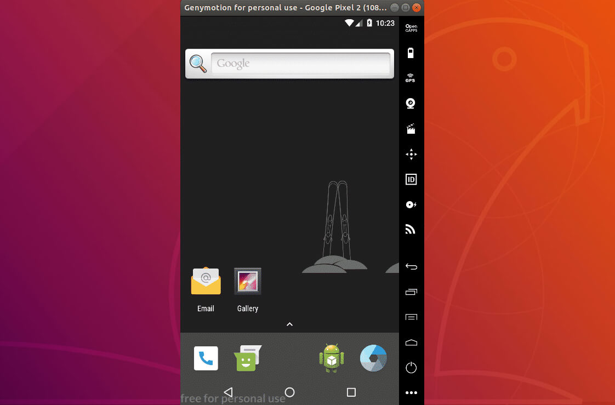Minimize the Genymotion window
The width and height of the screenshot is (615, 405).
395,8
